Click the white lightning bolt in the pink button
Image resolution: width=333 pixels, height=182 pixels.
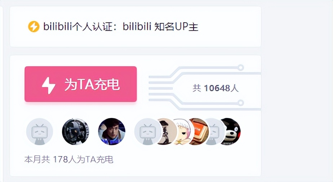coord(49,85)
